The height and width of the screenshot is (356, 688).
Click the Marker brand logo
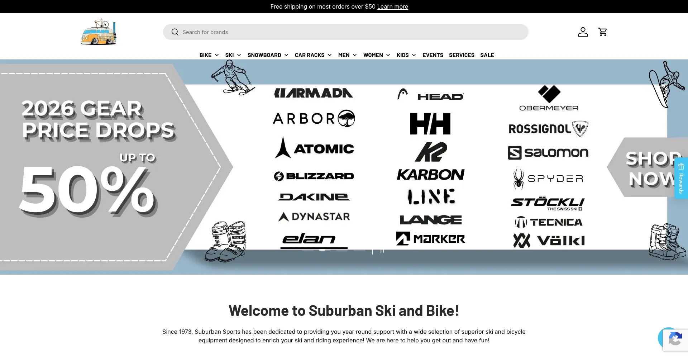point(431,239)
